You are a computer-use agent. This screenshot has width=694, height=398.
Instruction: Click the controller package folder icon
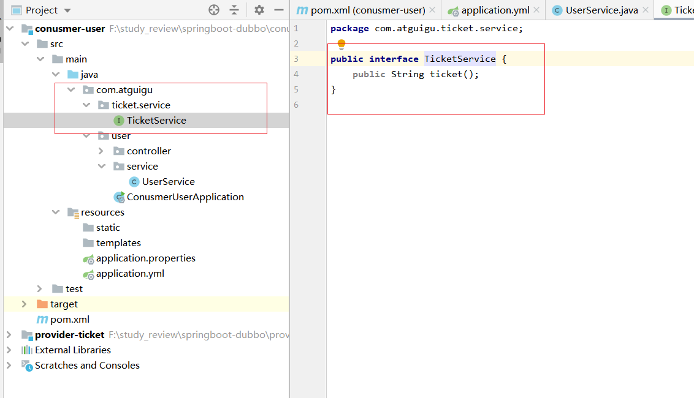(x=118, y=151)
